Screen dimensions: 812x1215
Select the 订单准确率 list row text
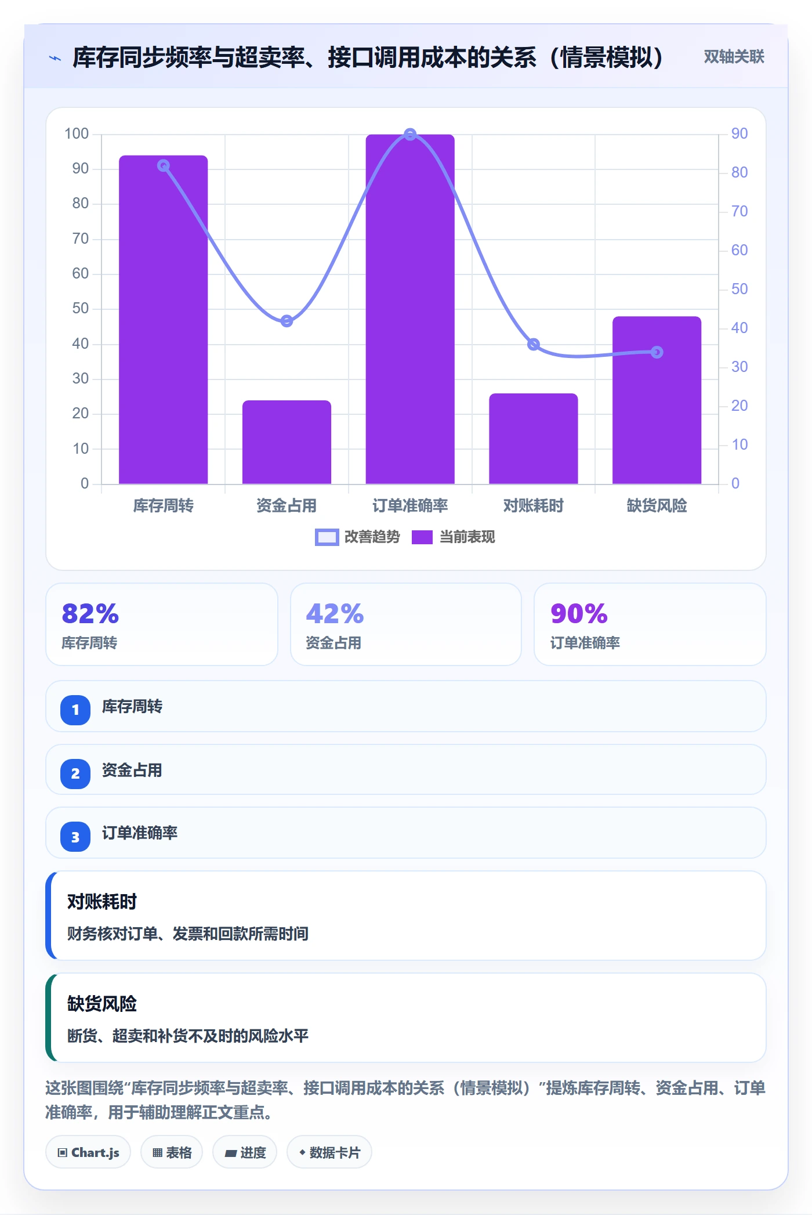tap(140, 833)
